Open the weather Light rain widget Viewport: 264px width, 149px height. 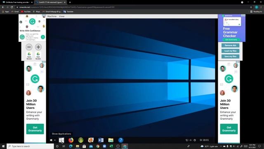coord(209,146)
